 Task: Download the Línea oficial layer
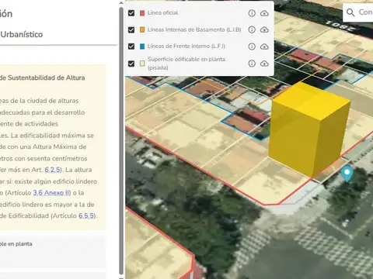[264, 13]
